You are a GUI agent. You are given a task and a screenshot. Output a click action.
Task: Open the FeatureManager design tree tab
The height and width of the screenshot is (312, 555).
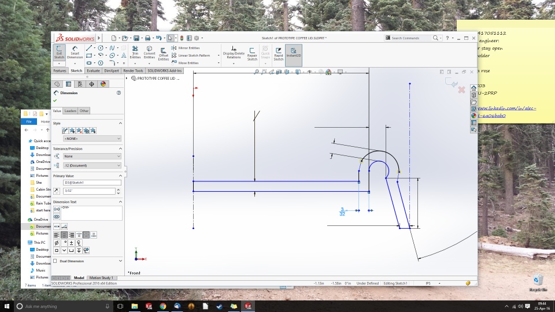(x=57, y=84)
